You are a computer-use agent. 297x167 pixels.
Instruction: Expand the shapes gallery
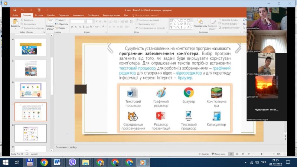192,27
